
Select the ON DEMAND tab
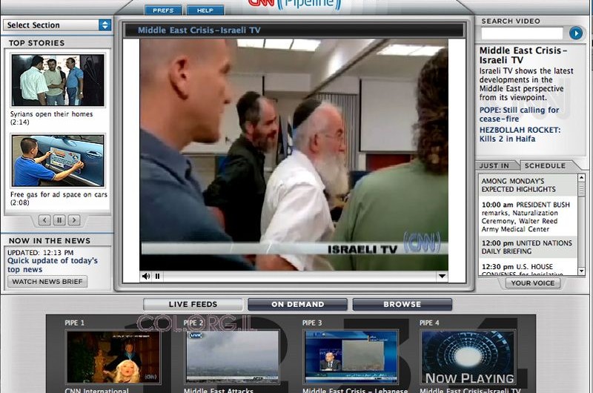298,304
